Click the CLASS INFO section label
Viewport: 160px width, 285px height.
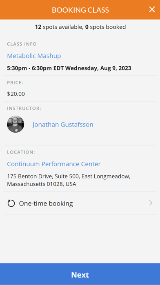point(22,44)
